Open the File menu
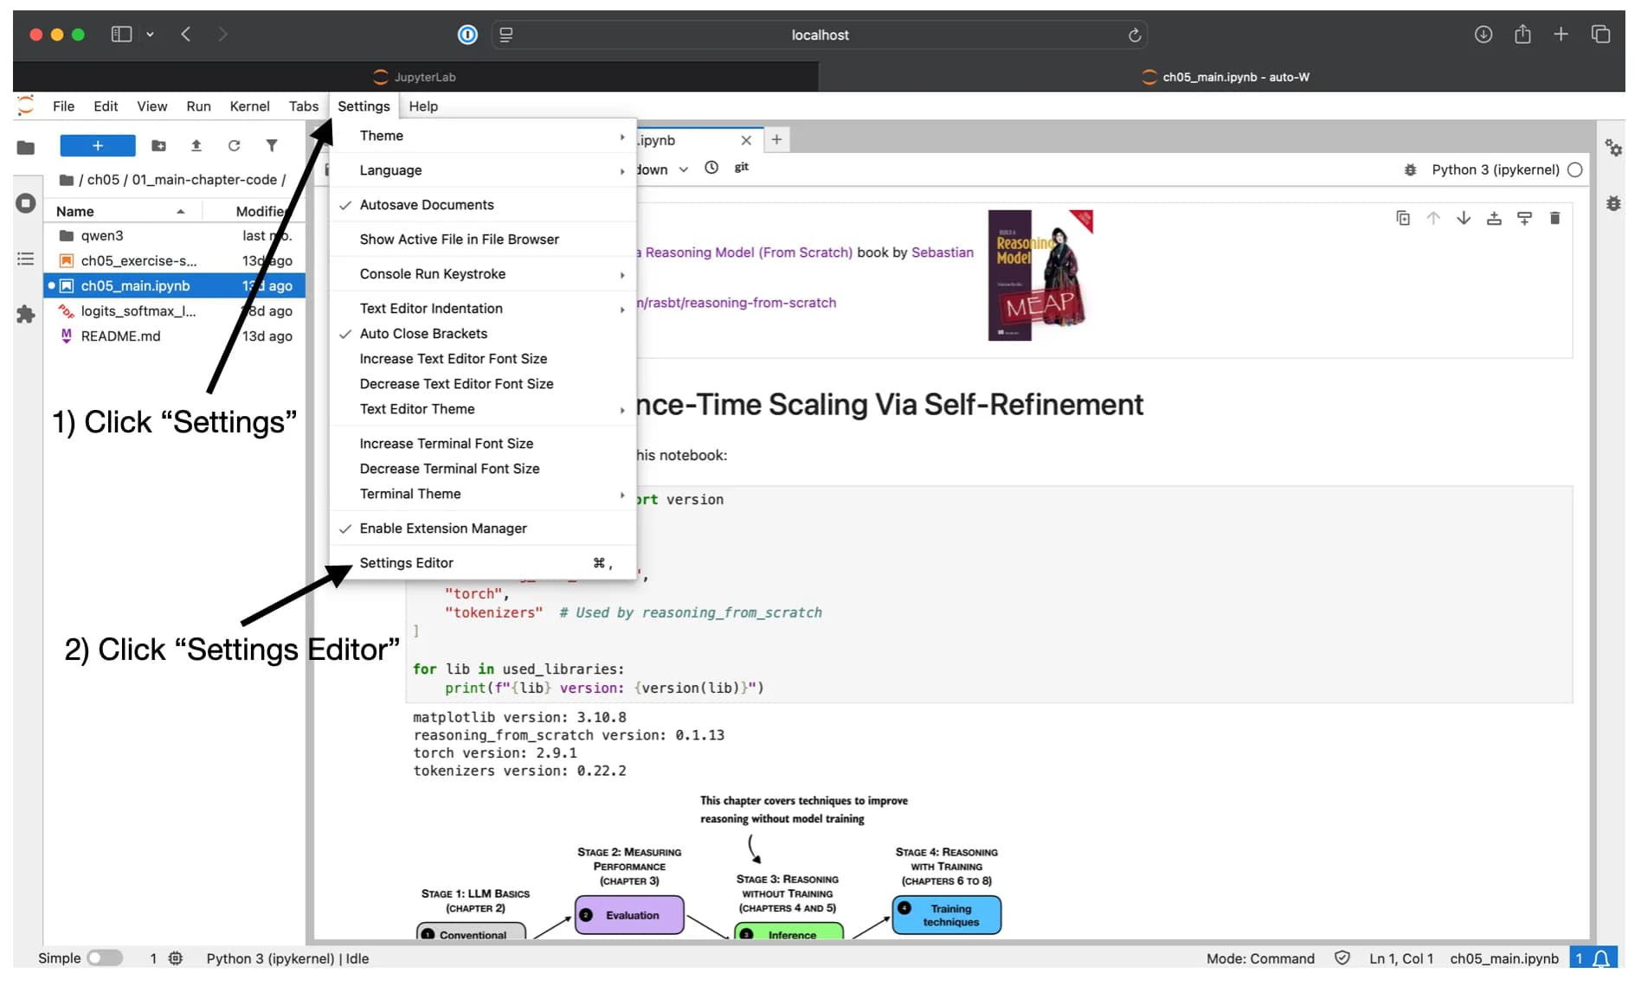 pyautogui.click(x=63, y=106)
